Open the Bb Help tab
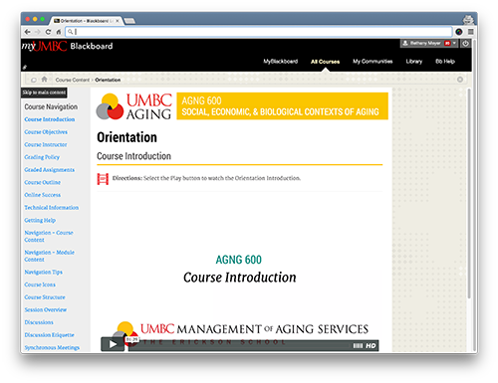Viewport: 498px width, 383px height. (x=445, y=62)
